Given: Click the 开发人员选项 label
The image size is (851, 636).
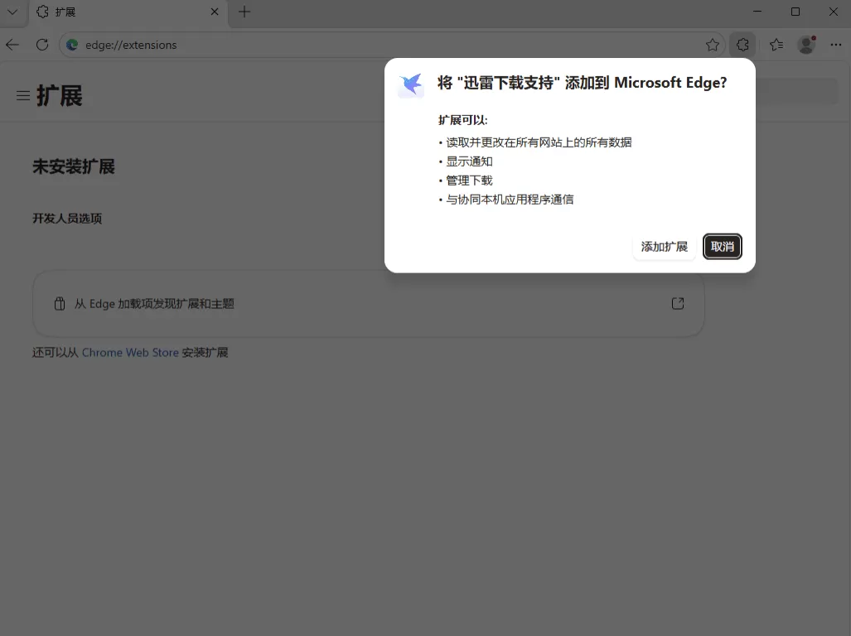Looking at the screenshot, I should [x=67, y=219].
